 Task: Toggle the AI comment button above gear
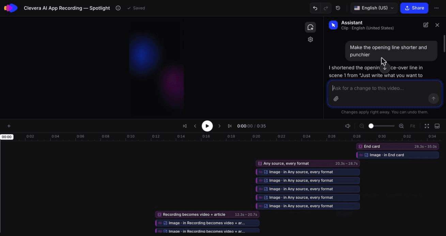click(x=310, y=27)
